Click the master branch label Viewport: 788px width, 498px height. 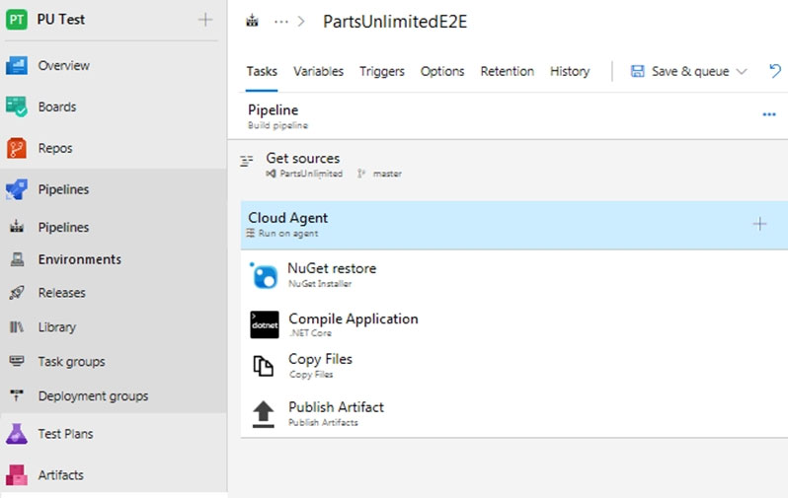tap(387, 174)
